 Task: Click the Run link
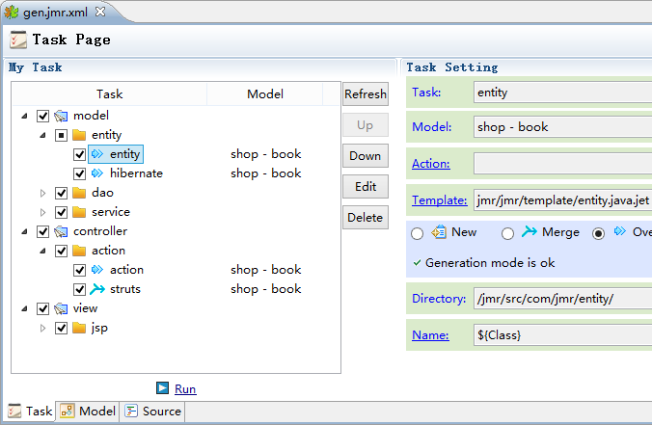185,388
